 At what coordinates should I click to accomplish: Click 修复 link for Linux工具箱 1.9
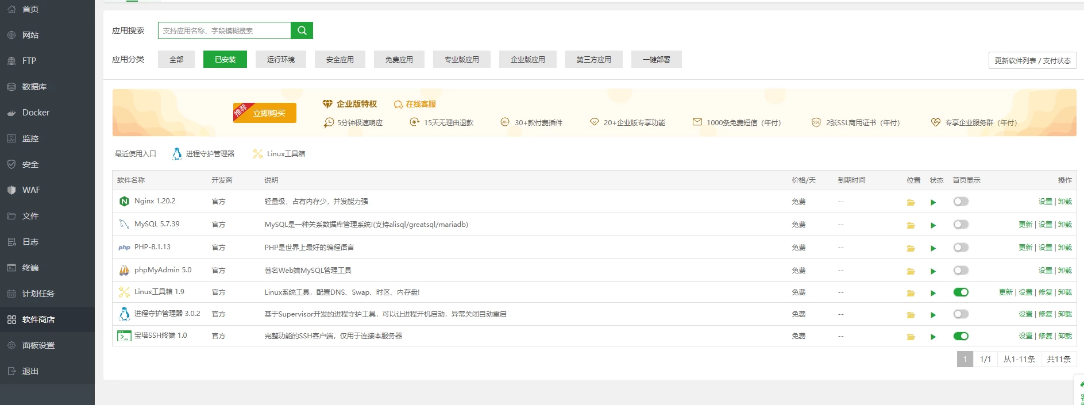1046,292
